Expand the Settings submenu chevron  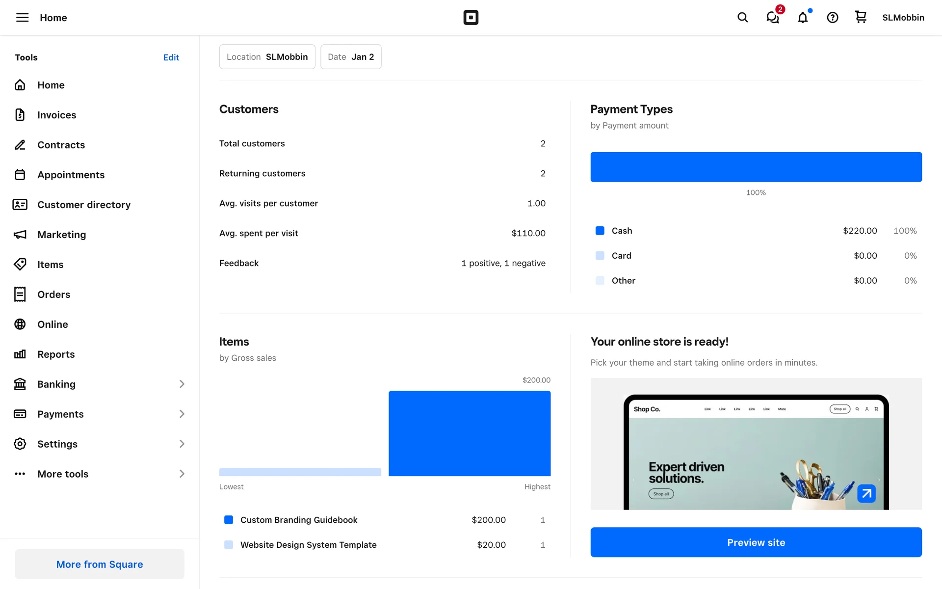pos(182,444)
